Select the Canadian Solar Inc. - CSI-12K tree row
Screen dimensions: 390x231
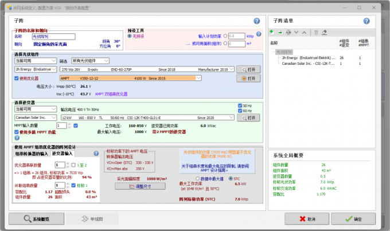point(308,64)
